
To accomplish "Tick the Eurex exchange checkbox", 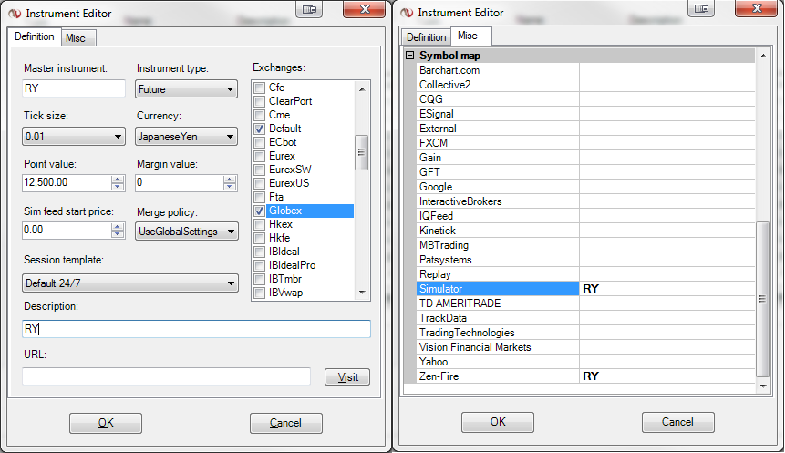I will coord(259,156).
